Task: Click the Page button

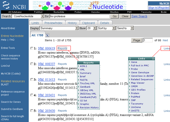Action: (x=137, y=40)
